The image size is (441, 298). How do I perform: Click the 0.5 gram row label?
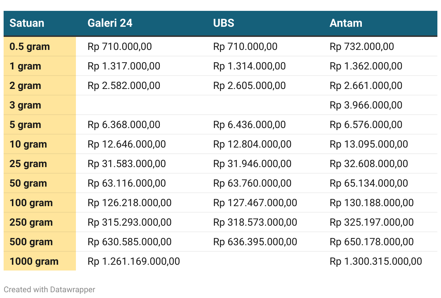(x=30, y=47)
